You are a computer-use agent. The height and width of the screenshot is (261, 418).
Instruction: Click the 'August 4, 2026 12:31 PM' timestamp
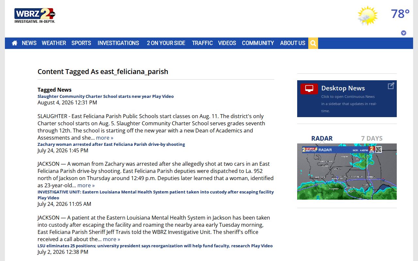pos(67,102)
